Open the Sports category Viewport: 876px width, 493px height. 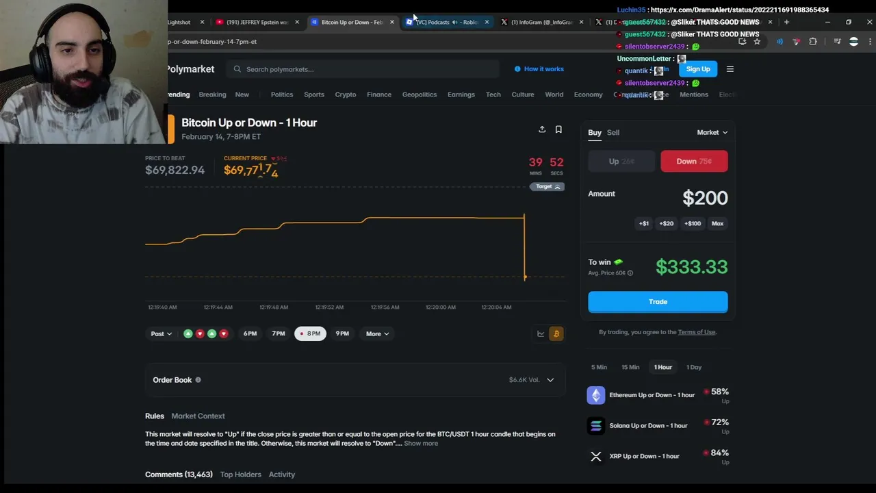point(314,94)
